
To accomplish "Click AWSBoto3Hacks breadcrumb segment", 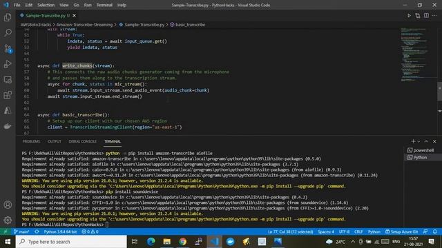I will pos(36,25).
